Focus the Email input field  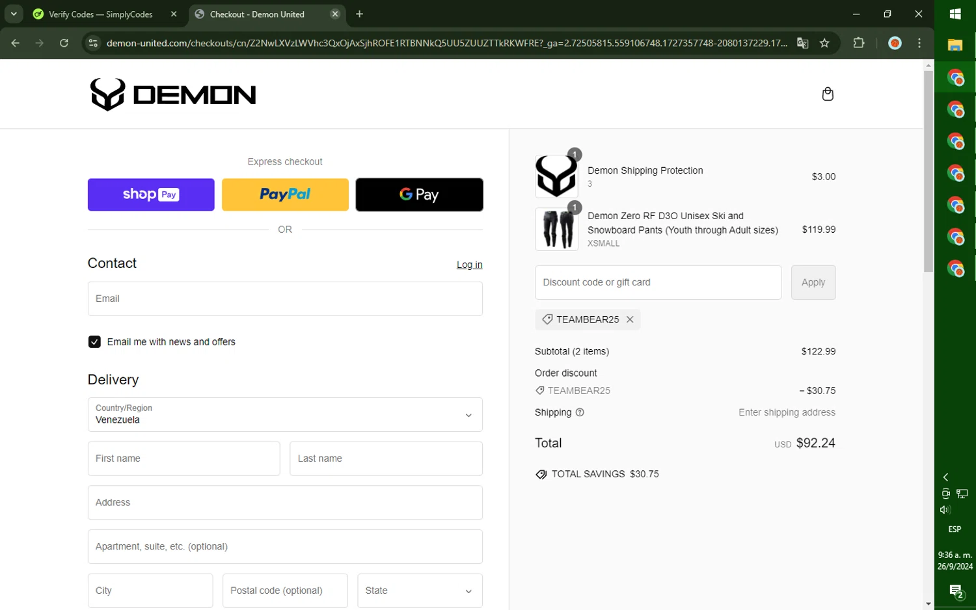coord(285,298)
